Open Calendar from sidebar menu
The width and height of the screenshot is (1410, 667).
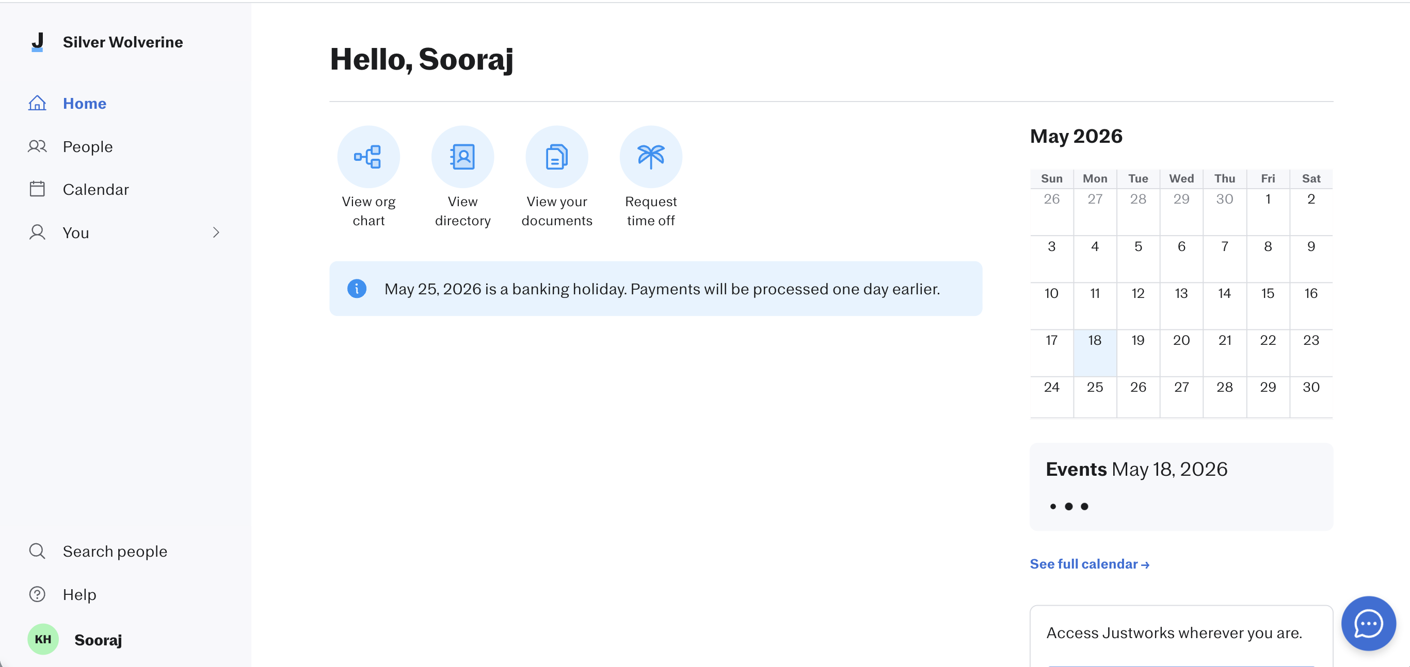(x=96, y=189)
